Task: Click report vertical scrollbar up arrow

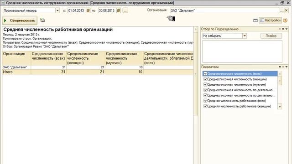Action: 196,29
